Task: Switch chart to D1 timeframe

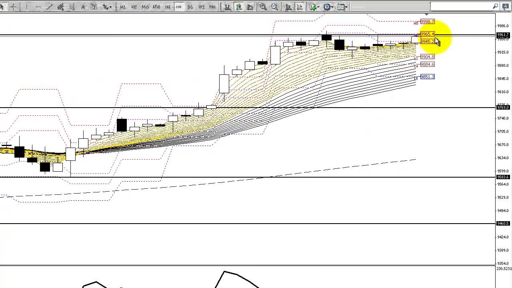Action: (190, 7)
